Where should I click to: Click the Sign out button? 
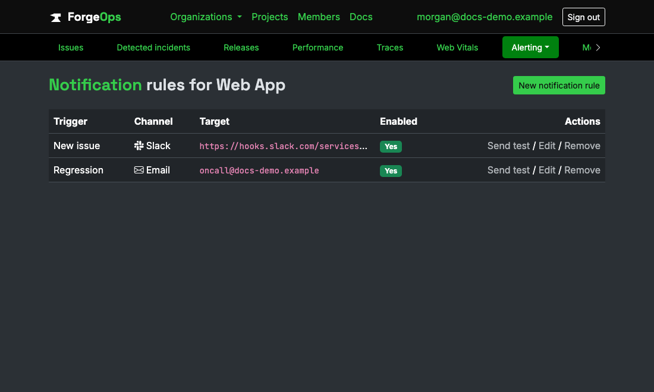pos(583,17)
